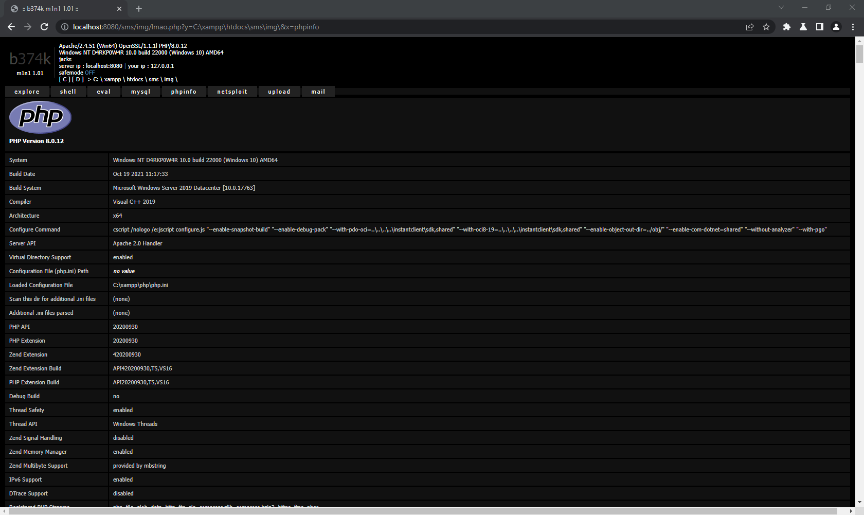The image size is (864, 515).
Task: Click the Virtual Directory Support label
Action: point(40,257)
